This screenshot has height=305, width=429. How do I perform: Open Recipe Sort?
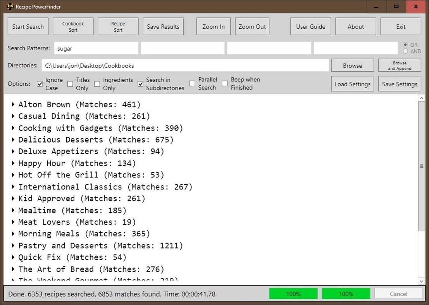click(118, 26)
